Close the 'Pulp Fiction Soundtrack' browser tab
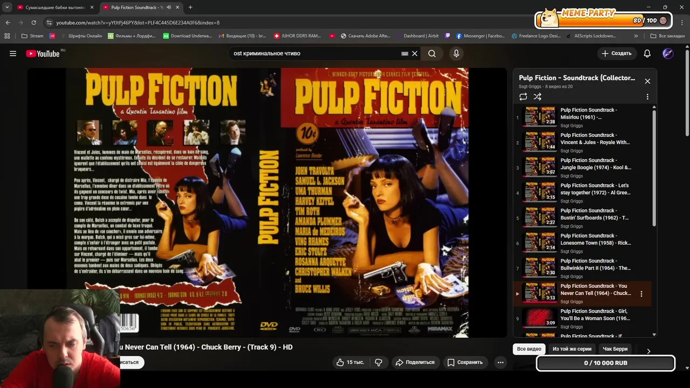690x388 pixels. coord(177,8)
